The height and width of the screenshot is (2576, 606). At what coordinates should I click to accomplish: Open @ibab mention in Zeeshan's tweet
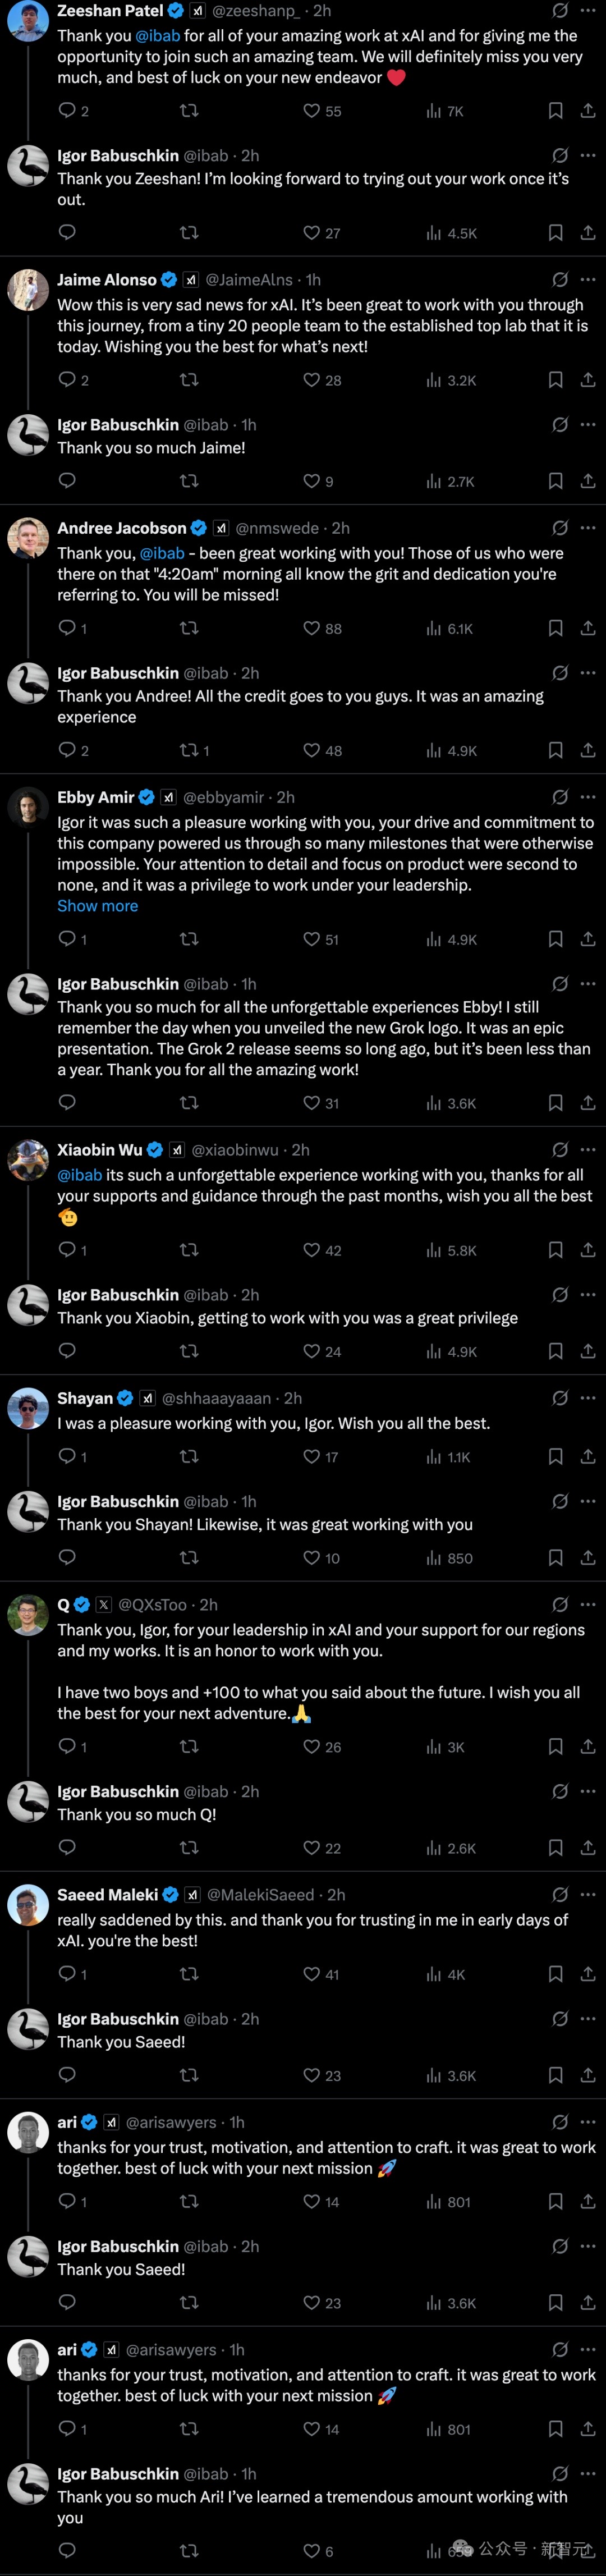point(158,36)
